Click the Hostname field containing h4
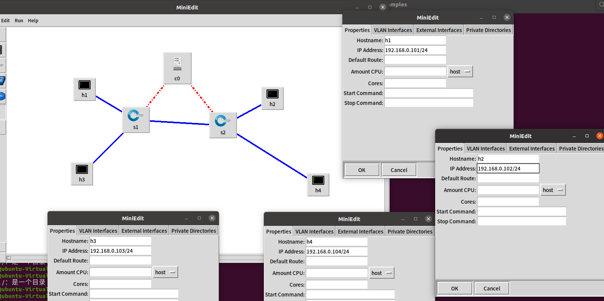Screen dimensions: 604x301 point(337,242)
